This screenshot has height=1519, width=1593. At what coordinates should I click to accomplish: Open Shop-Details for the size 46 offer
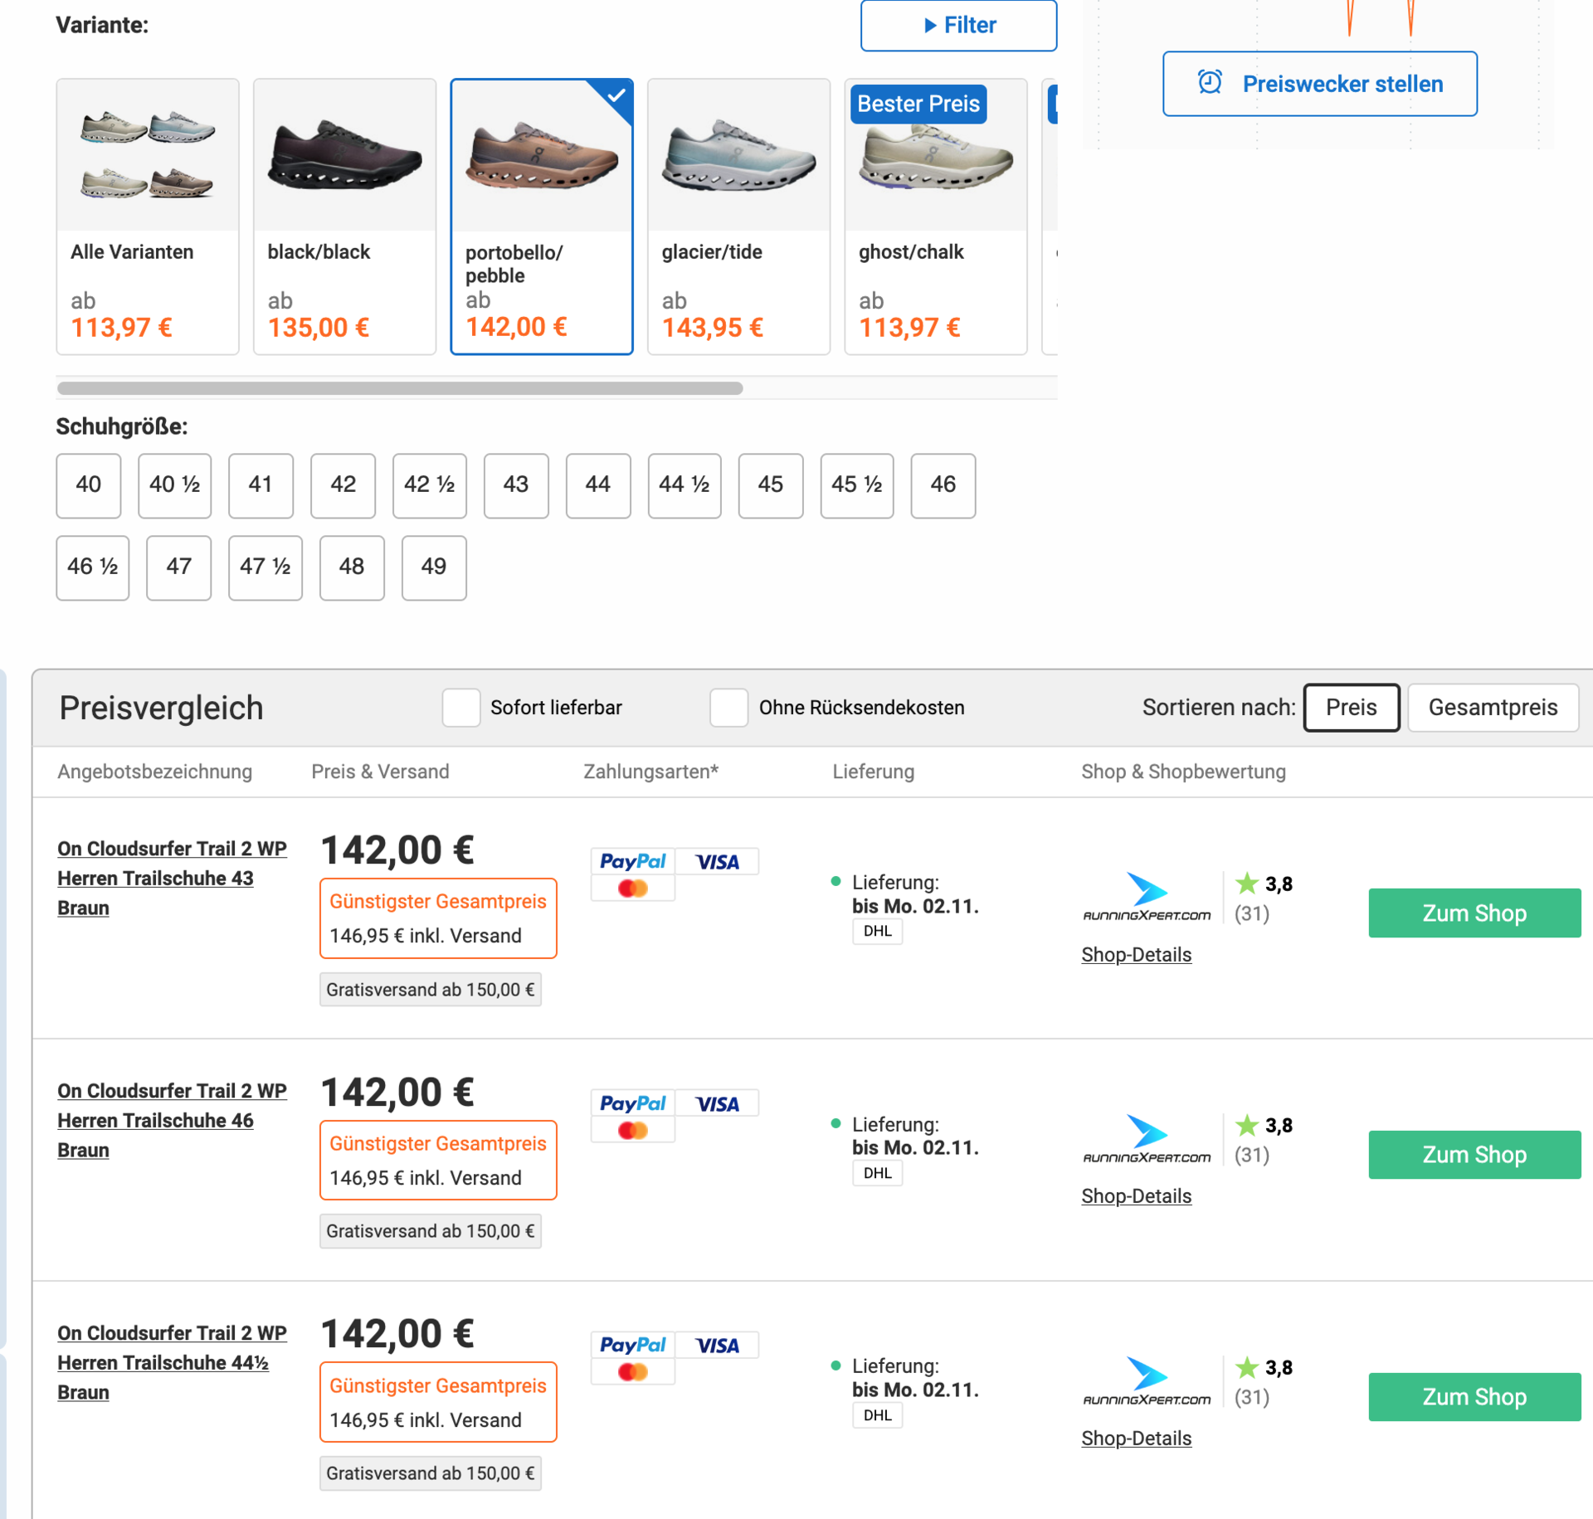click(x=1137, y=1196)
